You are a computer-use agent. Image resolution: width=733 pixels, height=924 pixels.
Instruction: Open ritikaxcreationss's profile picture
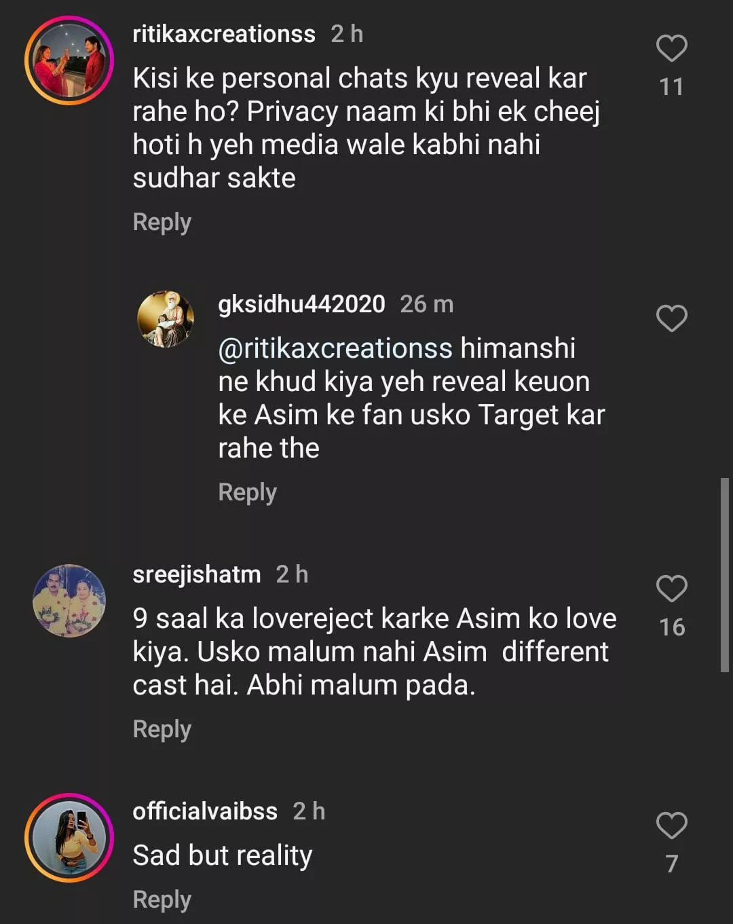tap(69, 60)
